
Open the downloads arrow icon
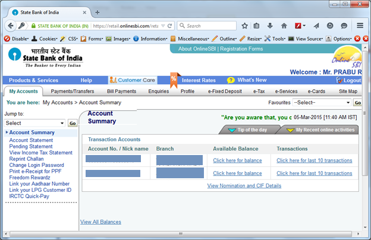tap(270, 26)
